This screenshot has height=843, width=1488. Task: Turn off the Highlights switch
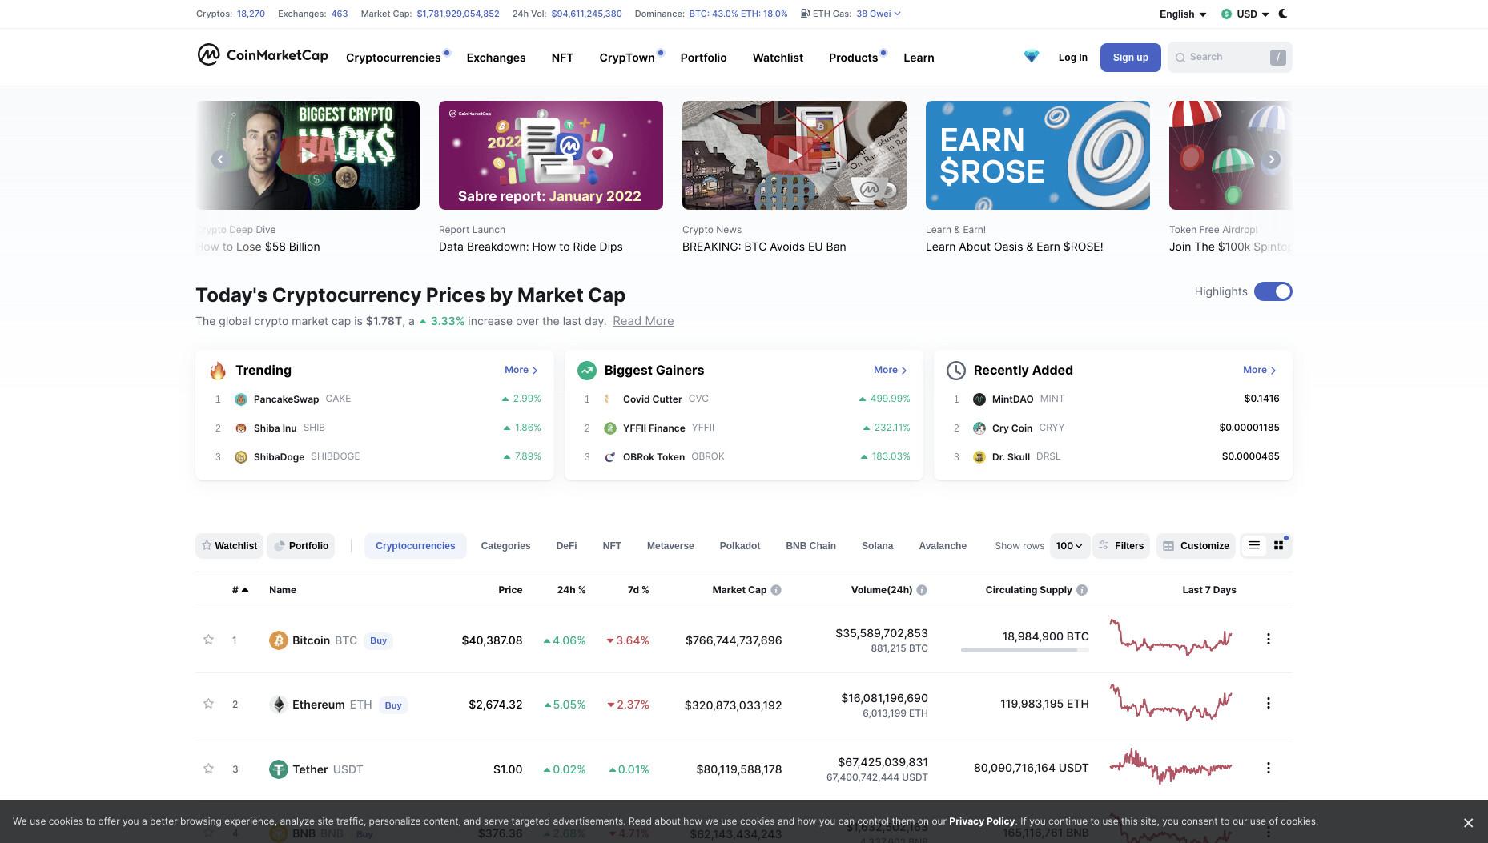click(x=1273, y=291)
